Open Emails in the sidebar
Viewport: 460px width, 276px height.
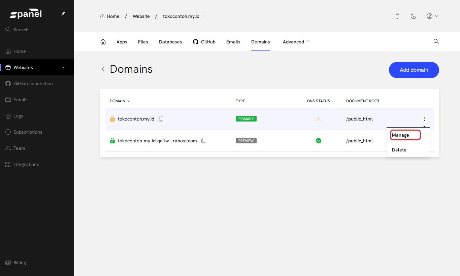[x=37, y=100]
